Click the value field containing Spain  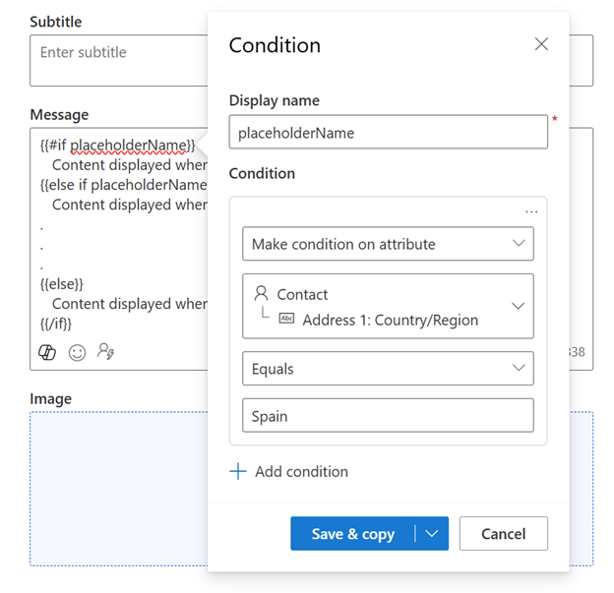pyautogui.click(x=388, y=416)
